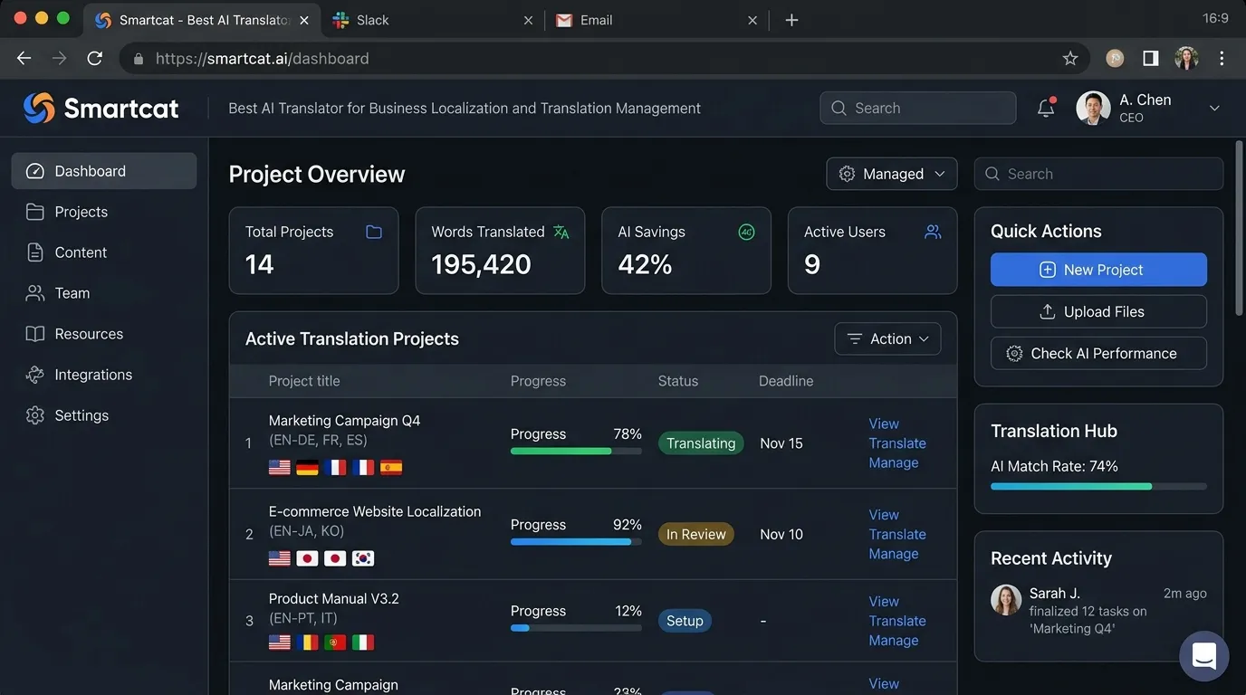Click the site lock icon in URL bar

click(x=139, y=58)
